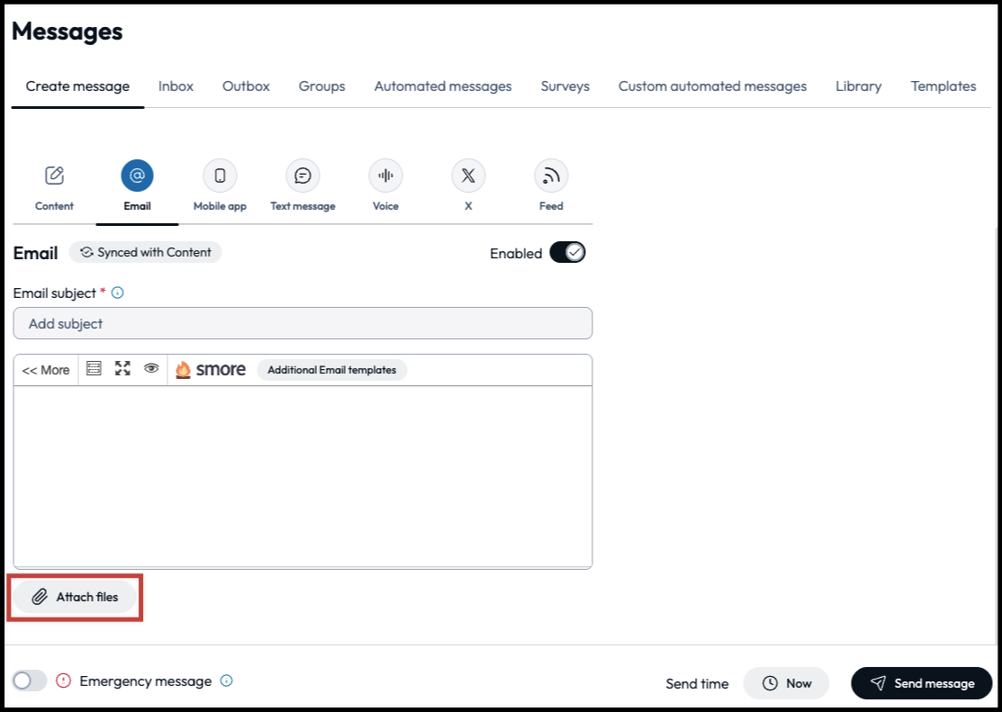Open the Content channel editor
This screenshot has width=1002, height=712.
[x=53, y=176]
